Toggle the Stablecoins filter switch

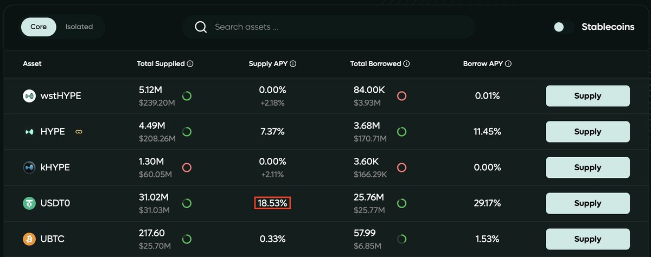(563, 27)
